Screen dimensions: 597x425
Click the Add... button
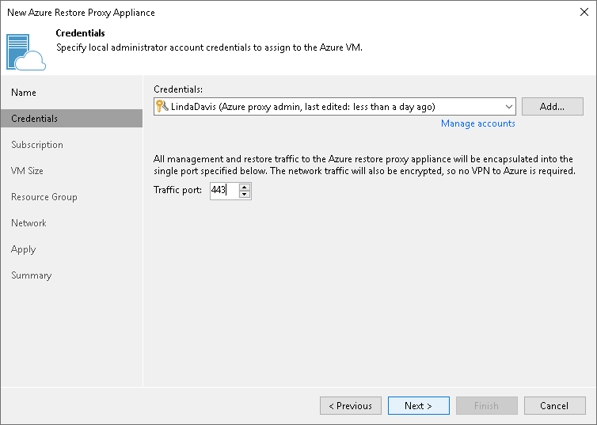[x=552, y=107]
